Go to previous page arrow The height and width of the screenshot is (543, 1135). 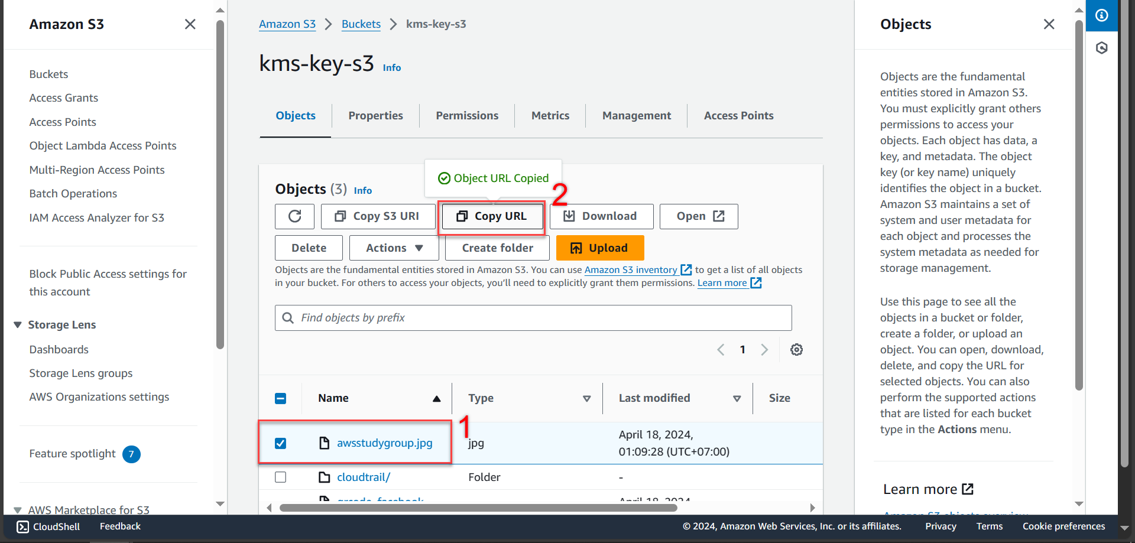click(721, 350)
